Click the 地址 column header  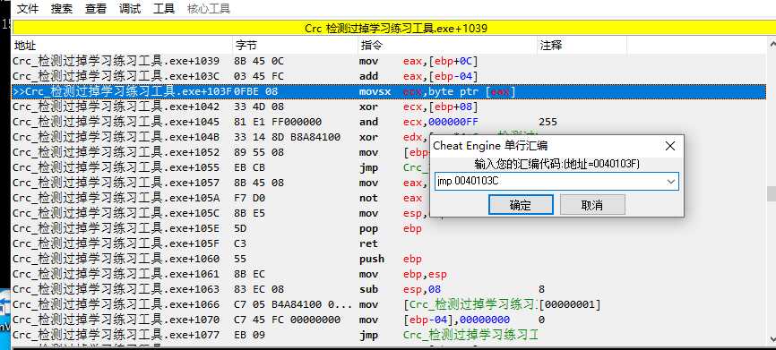click(x=122, y=46)
